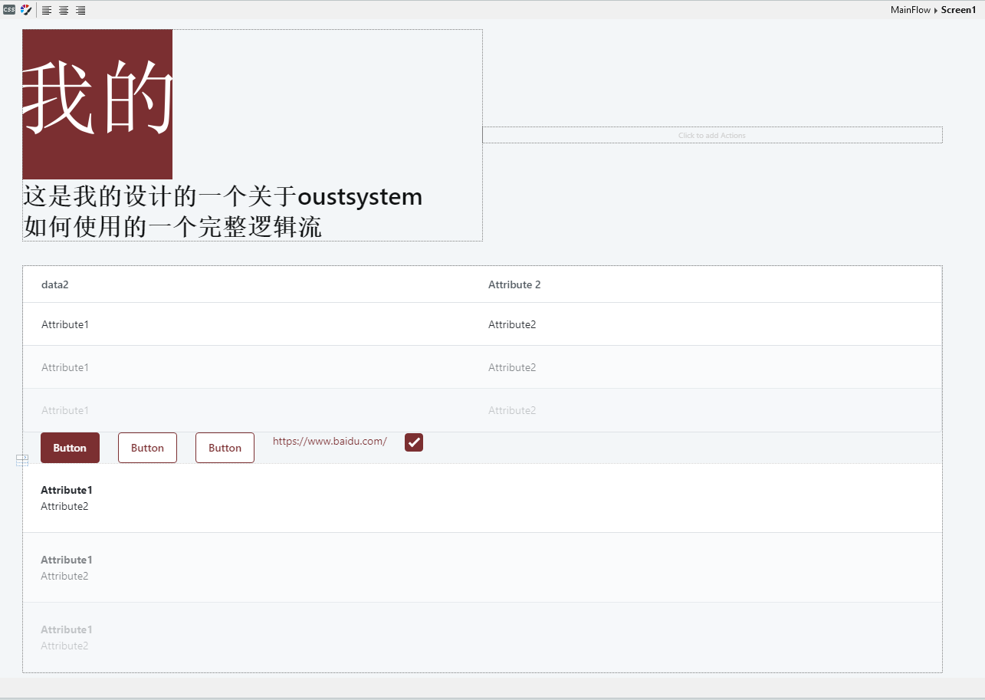Select the red '我的' title image

tap(97, 104)
